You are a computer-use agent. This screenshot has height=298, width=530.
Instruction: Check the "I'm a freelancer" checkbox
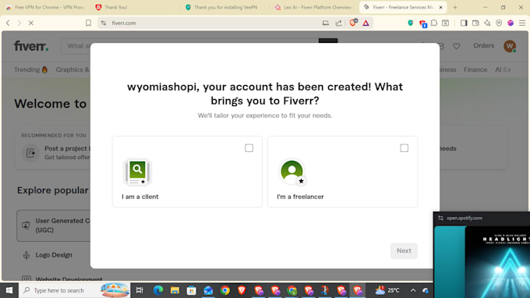pos(404,148)
